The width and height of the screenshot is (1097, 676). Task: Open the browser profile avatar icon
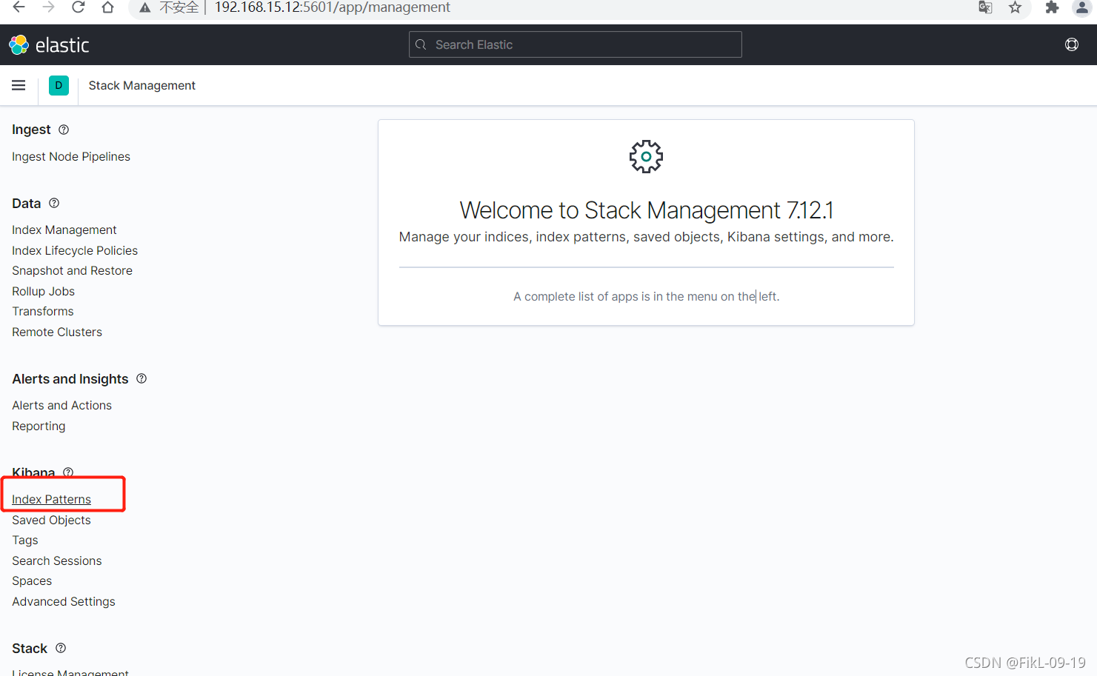pos(1081,7)
